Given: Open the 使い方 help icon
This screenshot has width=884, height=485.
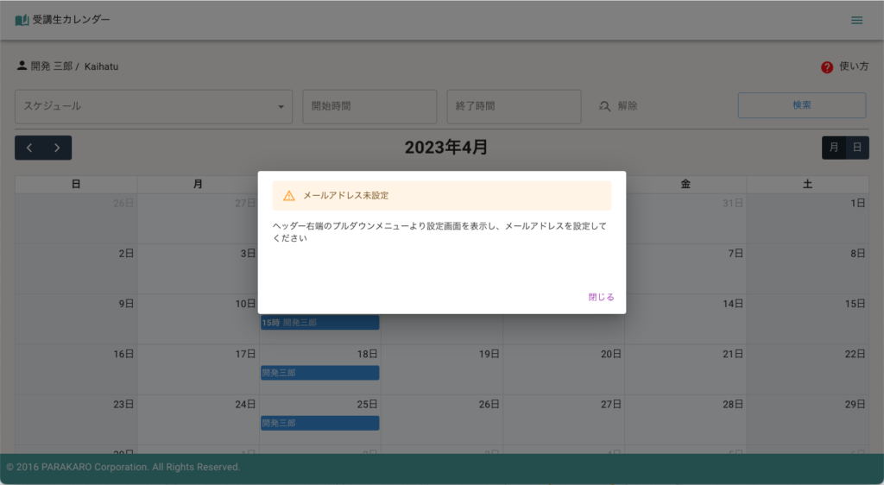Looking at the screenshot, I should [x=827, y=66].
